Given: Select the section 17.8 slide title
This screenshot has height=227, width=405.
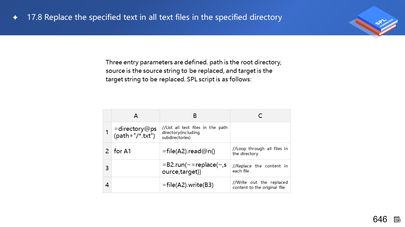Looking at the screenshot, I should coord(154,17).
